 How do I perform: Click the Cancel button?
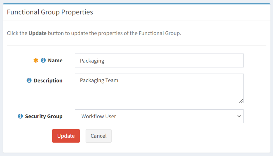[x=98, y=136]
